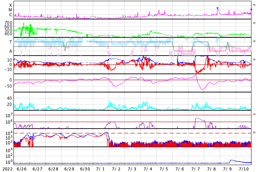Click the 2022 year label
This screenshot has width=258, height=172.
click(x=8, y=169)
